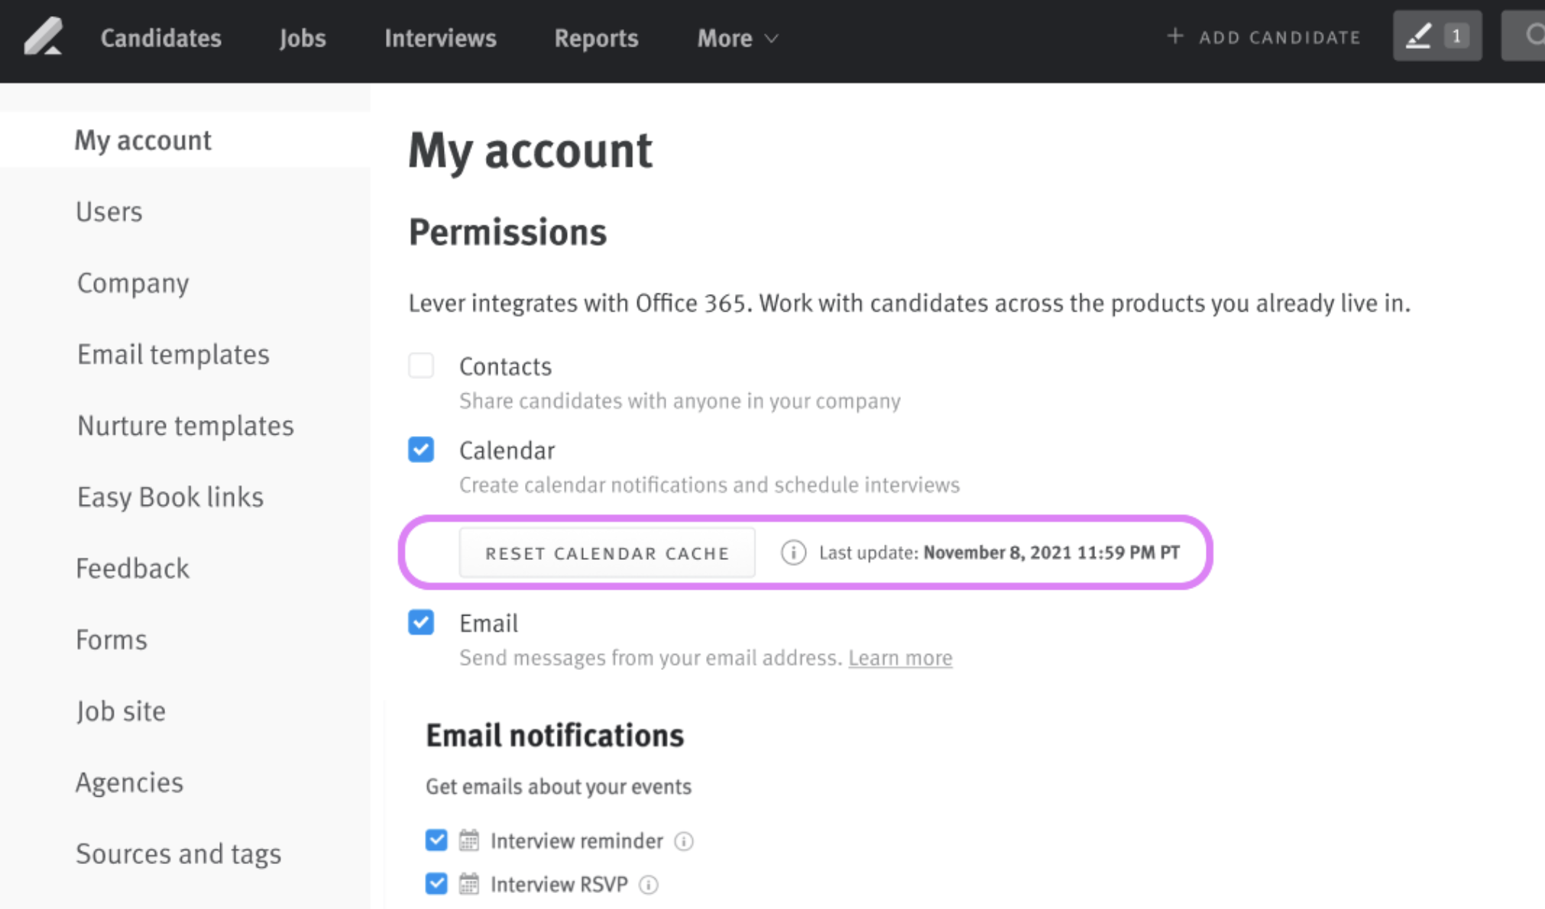Viewport: 1545px width, 909px height.
Task: Go to the Jobs tab
Action: click(x=303, y=37)
